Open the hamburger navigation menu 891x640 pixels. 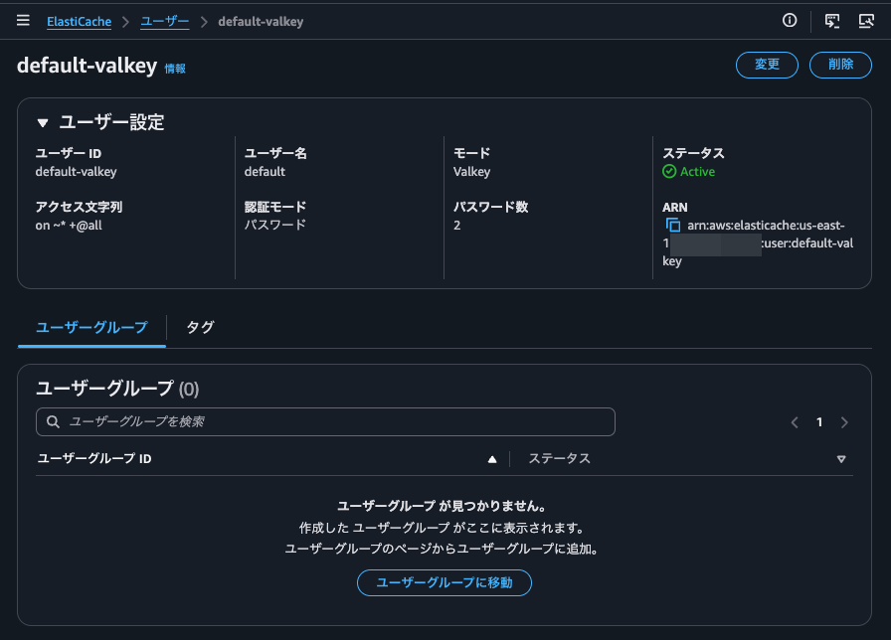point(23,21)
